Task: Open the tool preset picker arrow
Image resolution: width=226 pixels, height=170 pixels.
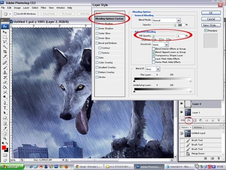Action: 10,14
